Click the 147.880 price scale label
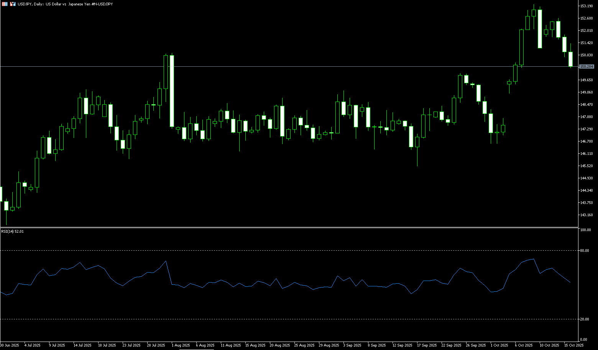This screenshot has width=598, height=350. coord(586,117)
